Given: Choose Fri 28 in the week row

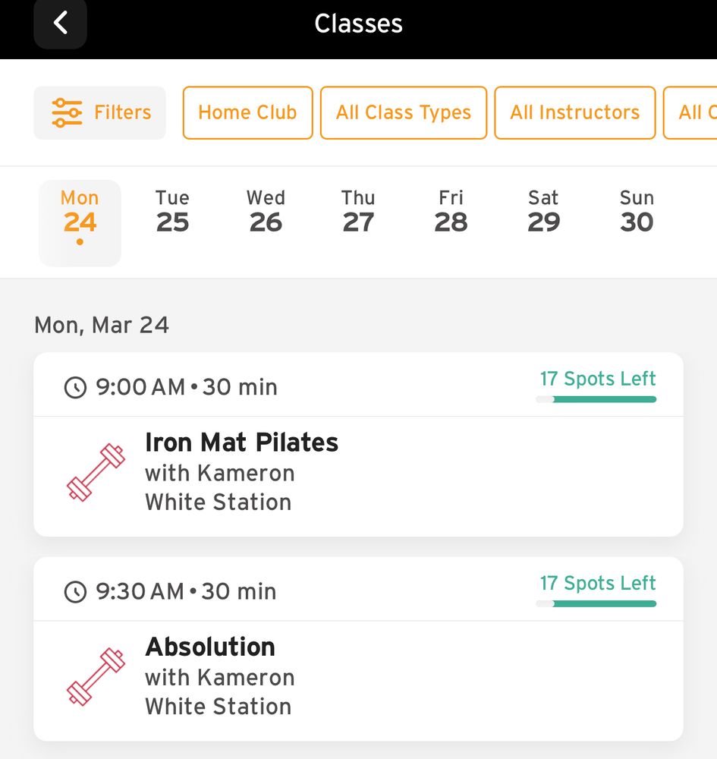Looking at the screenshot, I should click(x=451, y=212).
